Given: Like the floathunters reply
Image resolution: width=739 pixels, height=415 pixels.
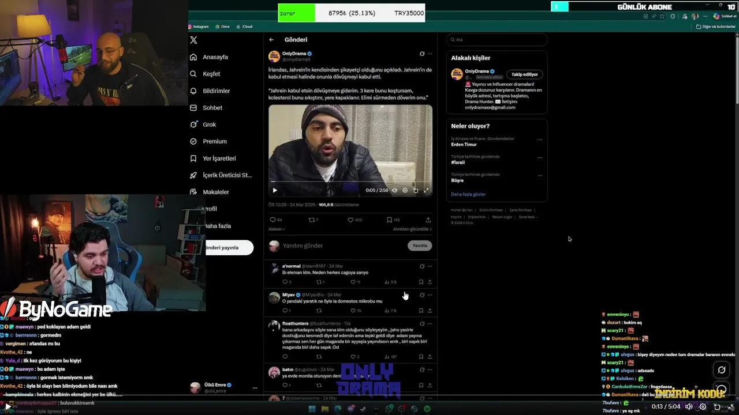Looking at the screenshot, I should point(353,357).
